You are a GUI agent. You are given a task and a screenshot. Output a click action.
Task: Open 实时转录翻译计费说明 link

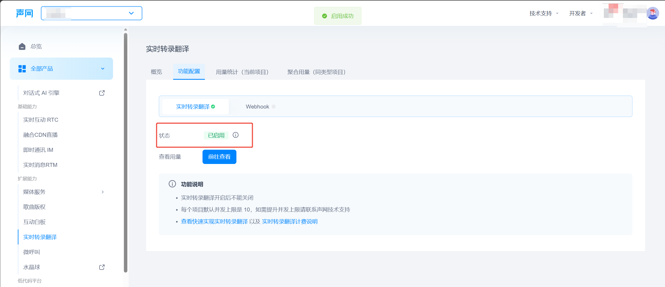tap(290, 222)
